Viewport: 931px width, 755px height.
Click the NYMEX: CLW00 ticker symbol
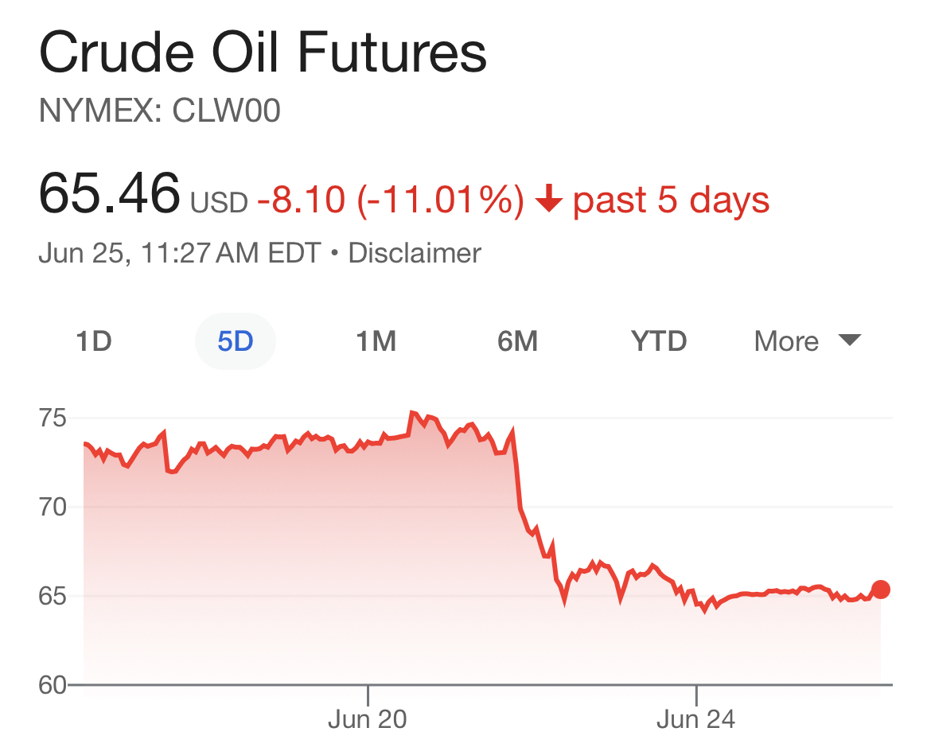pyautogui.click(x=159, y=111)
